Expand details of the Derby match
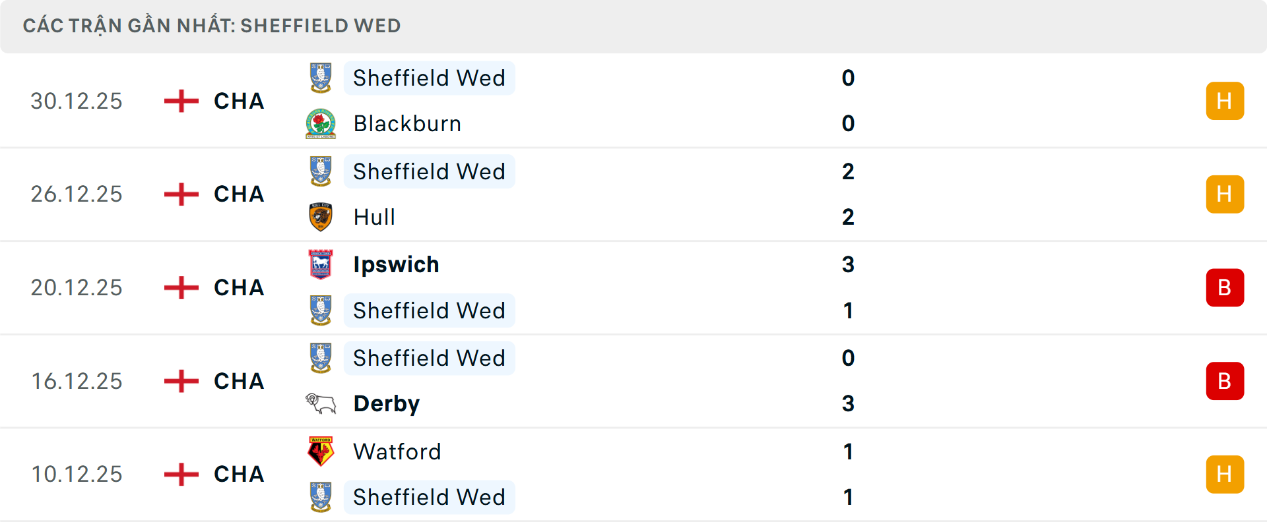The height and width of the screenshot is (522, 1267). 633,381
